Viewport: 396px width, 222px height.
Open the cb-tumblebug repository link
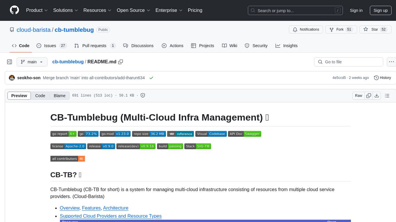click(x=74, y=30)
